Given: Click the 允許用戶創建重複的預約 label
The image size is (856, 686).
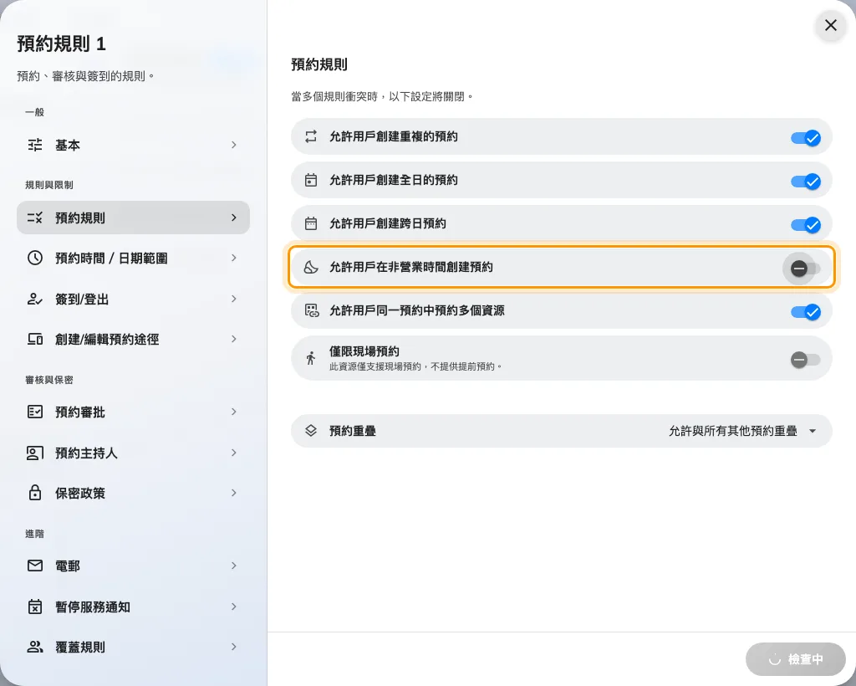Looking at the screenshot, I should [x=394, y=136].
